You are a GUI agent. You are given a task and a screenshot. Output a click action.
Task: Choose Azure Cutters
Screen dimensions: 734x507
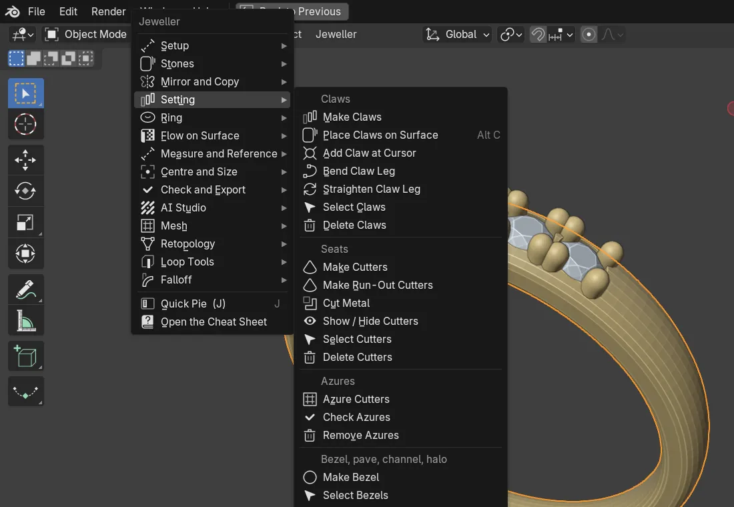pyautogui.click(x=401, y=400)
